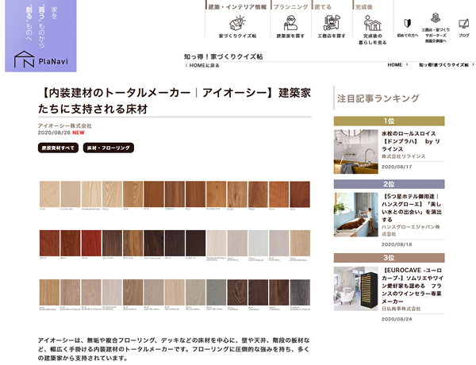Click アイオーシー株式会社 company name

(x=65, y=125)
